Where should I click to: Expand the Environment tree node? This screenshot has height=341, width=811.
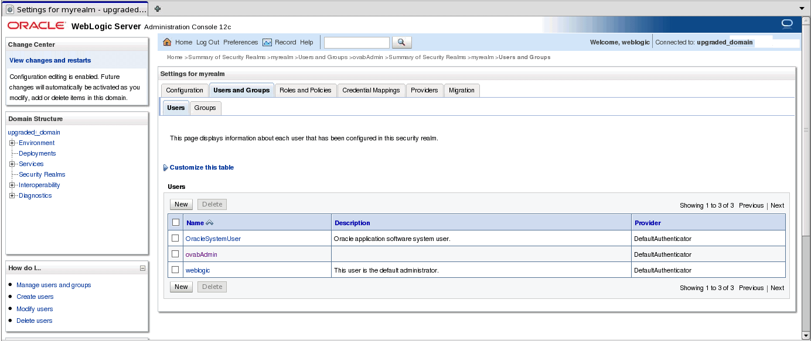click(x=12, y=143)
